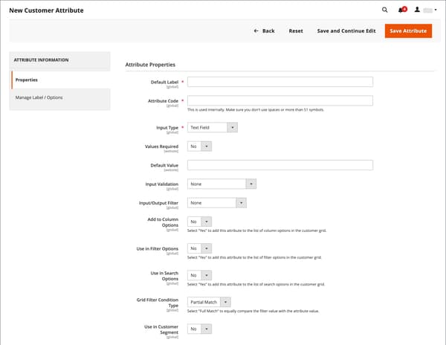446x345 pixels.
Task: Open the Use in Filter Options dropdown
Action: click(x=199, y=248)
